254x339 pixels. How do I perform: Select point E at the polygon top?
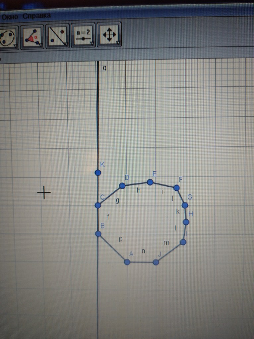150,182
